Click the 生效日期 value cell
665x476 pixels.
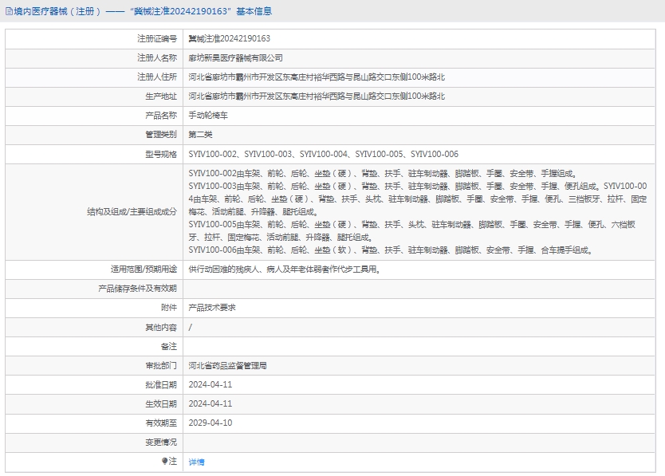pos(210,403)
